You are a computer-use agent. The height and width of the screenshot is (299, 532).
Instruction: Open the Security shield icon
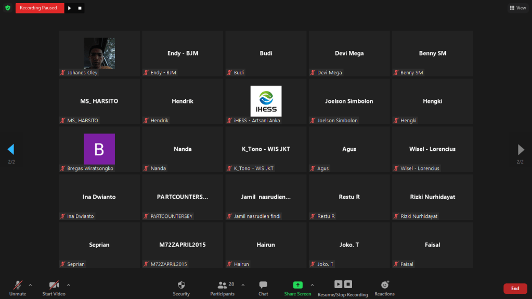tap(181, 285)
